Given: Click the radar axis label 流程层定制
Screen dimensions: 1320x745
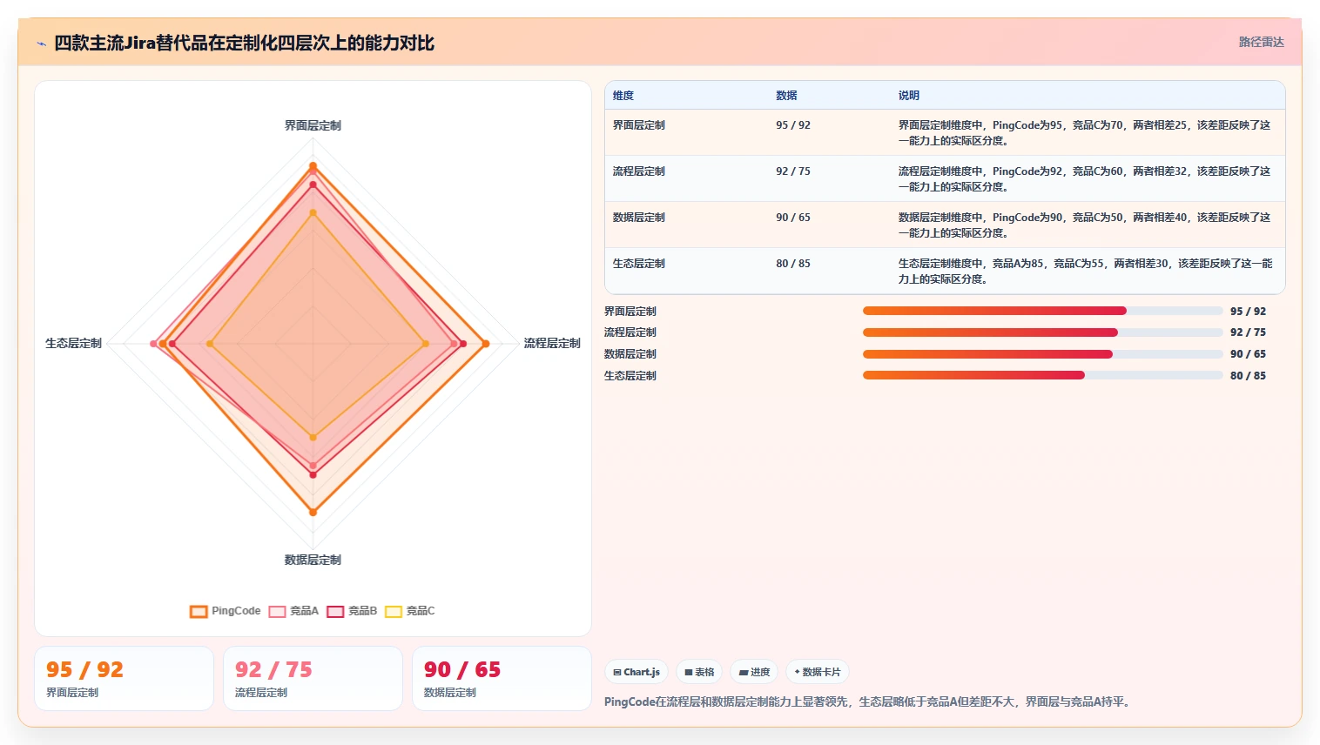Looking at the screenshot, I should (x=551, y=343).
